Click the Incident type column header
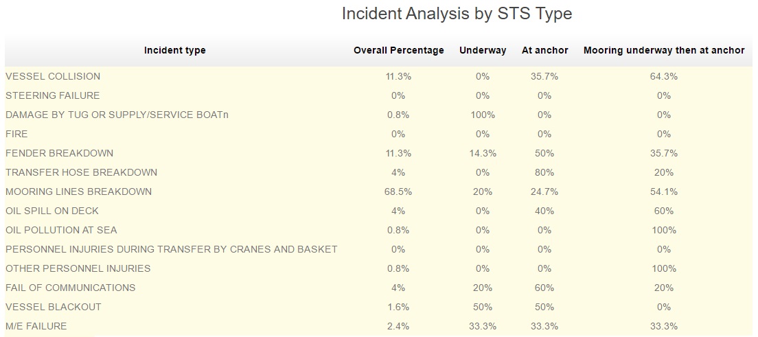 174,50
